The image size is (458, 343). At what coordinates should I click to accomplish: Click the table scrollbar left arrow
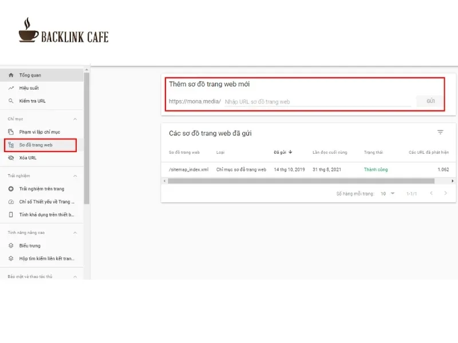(164, 181)
